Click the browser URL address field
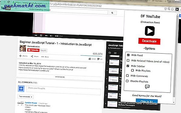 tap(58, 4)
